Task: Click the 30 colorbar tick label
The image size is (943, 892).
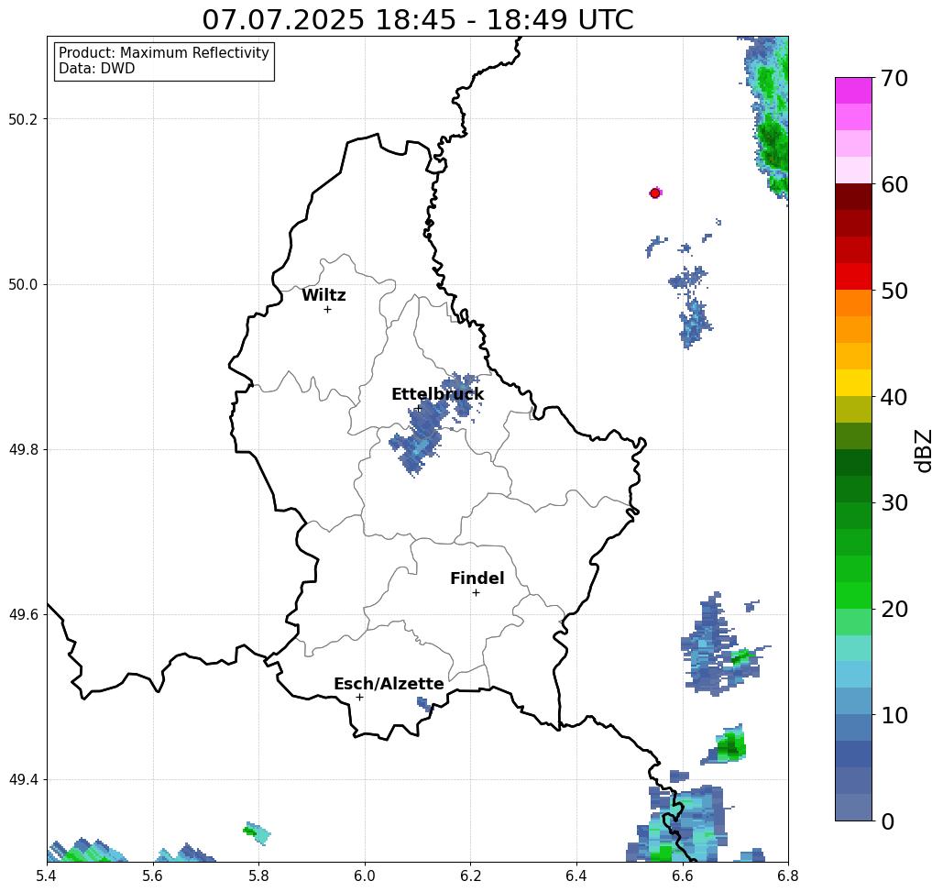Action: [x=894, y=503]
